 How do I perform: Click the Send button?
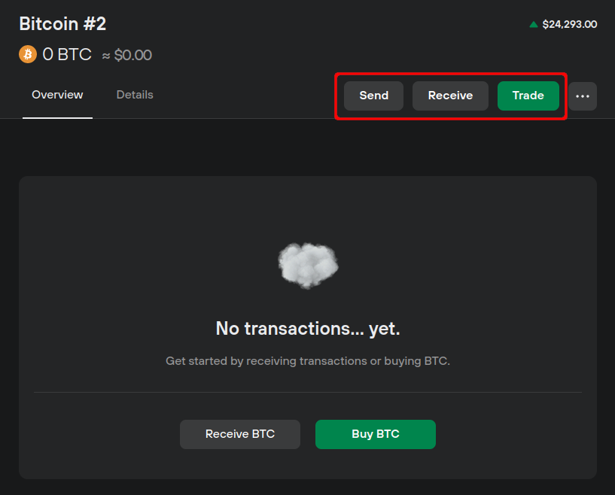click(374, 96)
